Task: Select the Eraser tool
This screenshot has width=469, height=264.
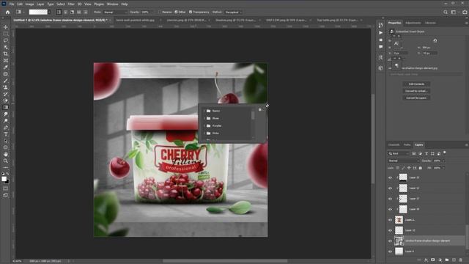Action: point(6,100)
